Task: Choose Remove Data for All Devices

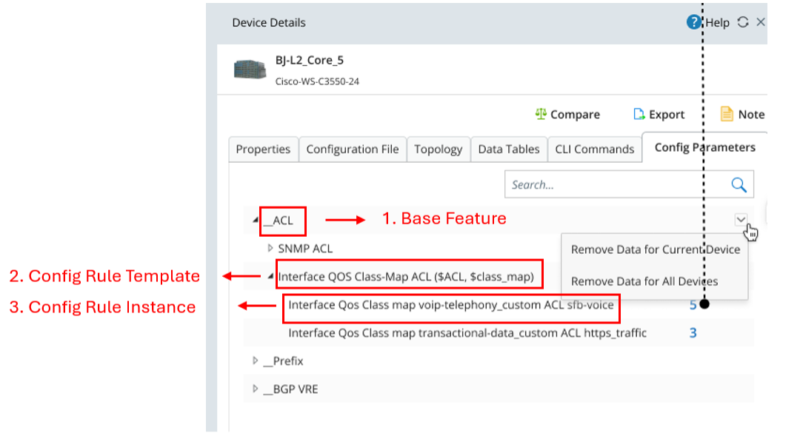Action: 655,281
